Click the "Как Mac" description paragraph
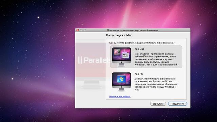The image size is (217, 122). pos(156,59)
